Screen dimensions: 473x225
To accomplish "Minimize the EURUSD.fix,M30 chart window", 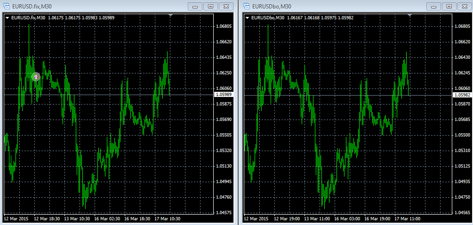I will 195,6.
